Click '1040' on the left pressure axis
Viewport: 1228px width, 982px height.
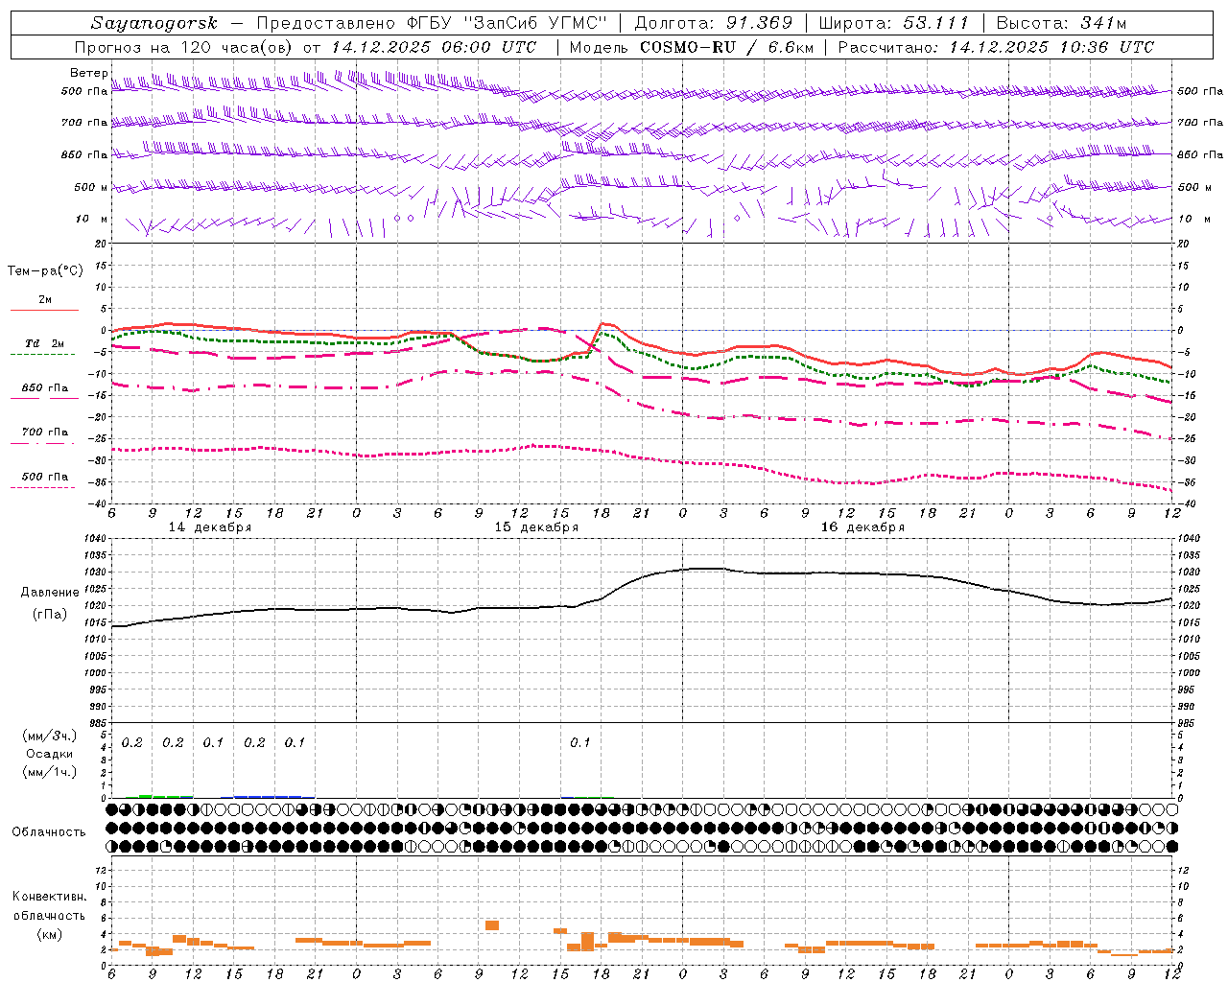(x=95, y=539)
